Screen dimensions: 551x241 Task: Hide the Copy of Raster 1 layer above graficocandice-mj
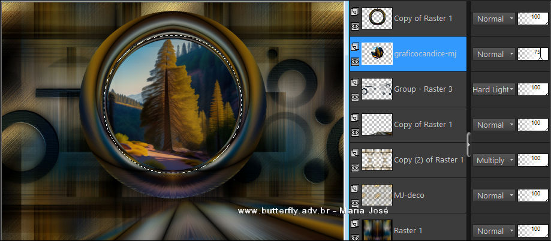click(x=355, y=26)
